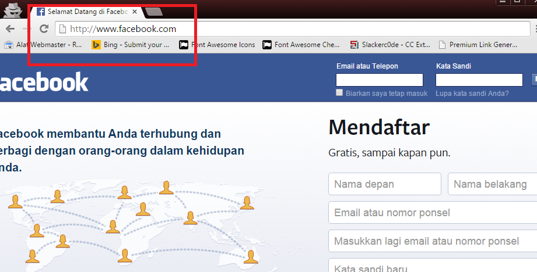Click the browser back arrow
The width and height of the screenshot is (537, 272).
pyautogui.click(x=10, y=28)
